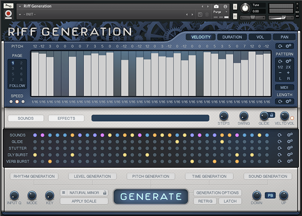
Task: Click the RETRIG button
Action: tap(205, 201)
